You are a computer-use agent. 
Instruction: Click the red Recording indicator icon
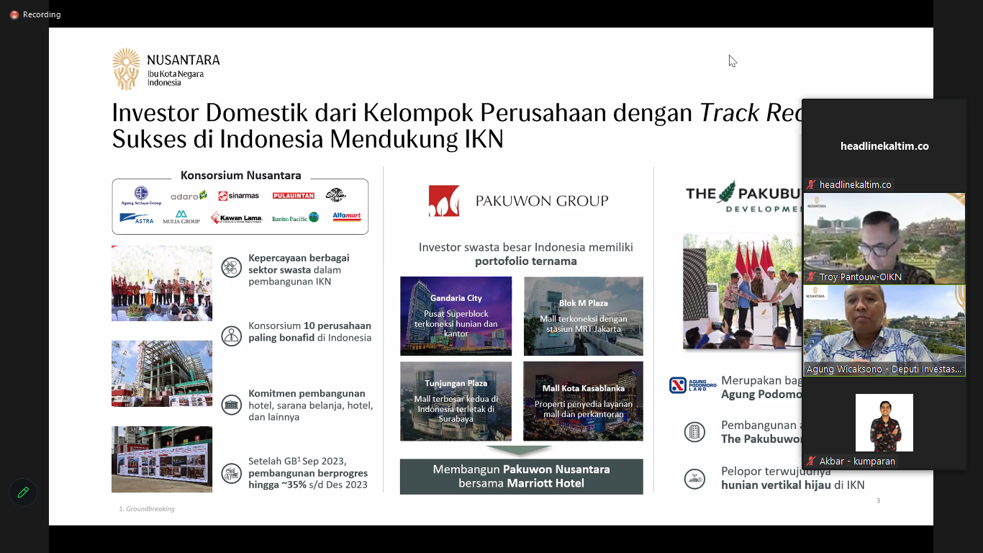click(x=14, y=14)
